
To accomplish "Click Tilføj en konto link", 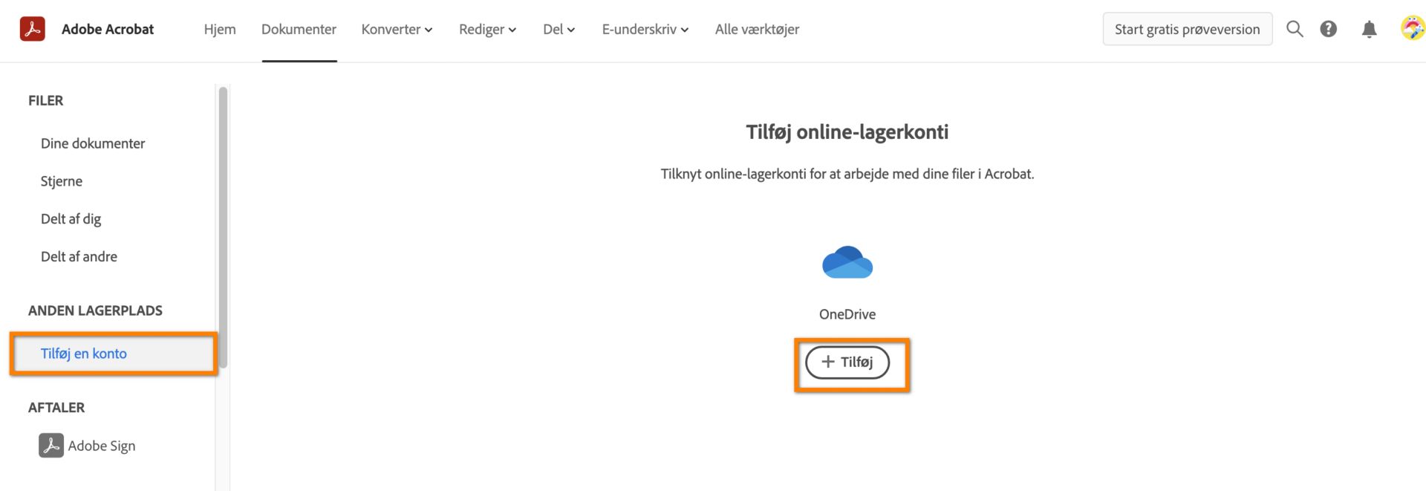I will tap(84, 354).
